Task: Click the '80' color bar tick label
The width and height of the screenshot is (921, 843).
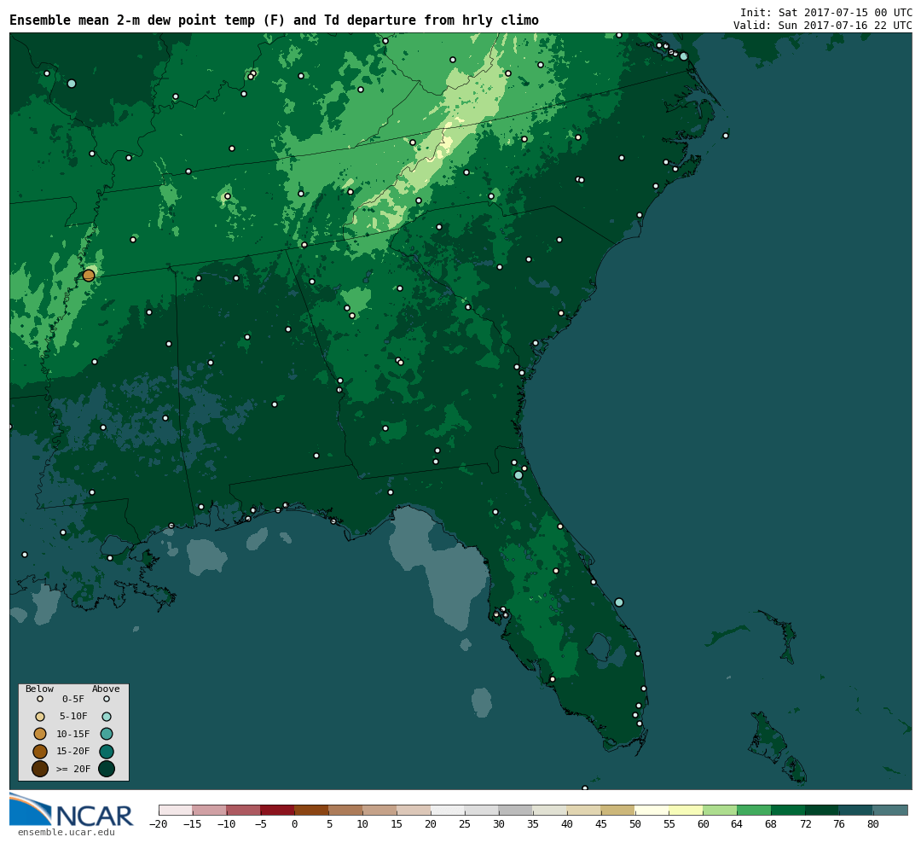Action: click(x=873, y=824)
